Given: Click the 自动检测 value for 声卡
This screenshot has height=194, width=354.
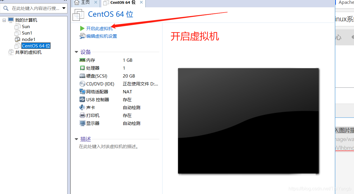Looking at the screenshot, I should [132, 107].
